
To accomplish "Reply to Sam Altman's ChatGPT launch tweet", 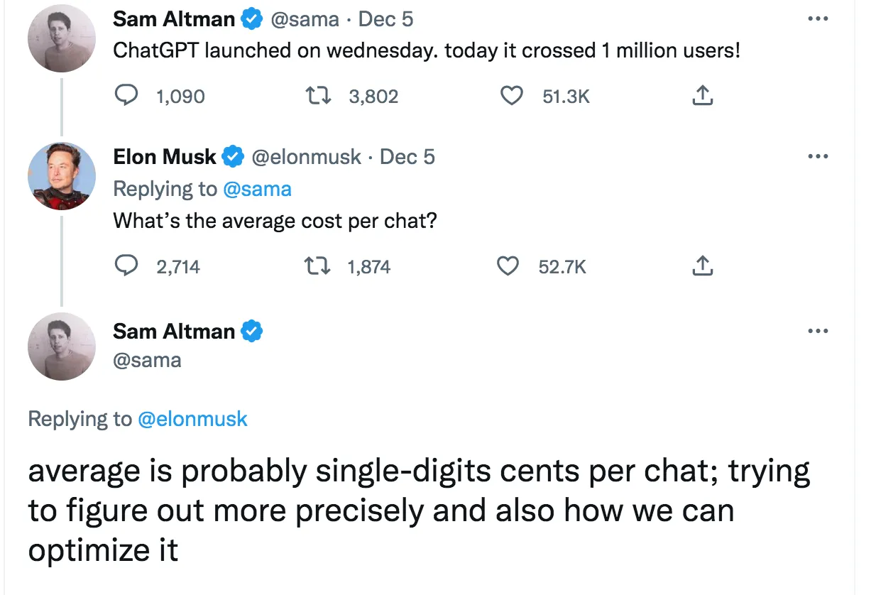I will tap(126, 96).
